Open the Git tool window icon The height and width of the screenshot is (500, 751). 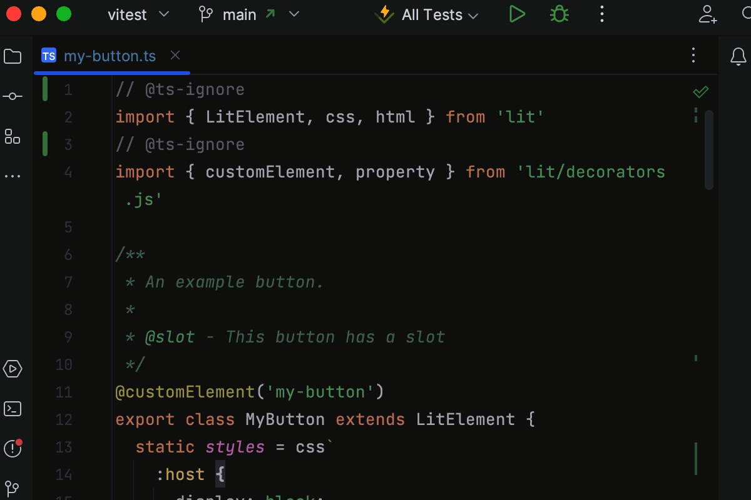[x=13, y=487]
